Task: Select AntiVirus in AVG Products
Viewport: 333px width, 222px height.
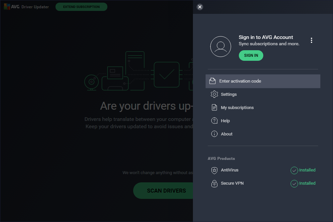Action: (x=230, y=170)
